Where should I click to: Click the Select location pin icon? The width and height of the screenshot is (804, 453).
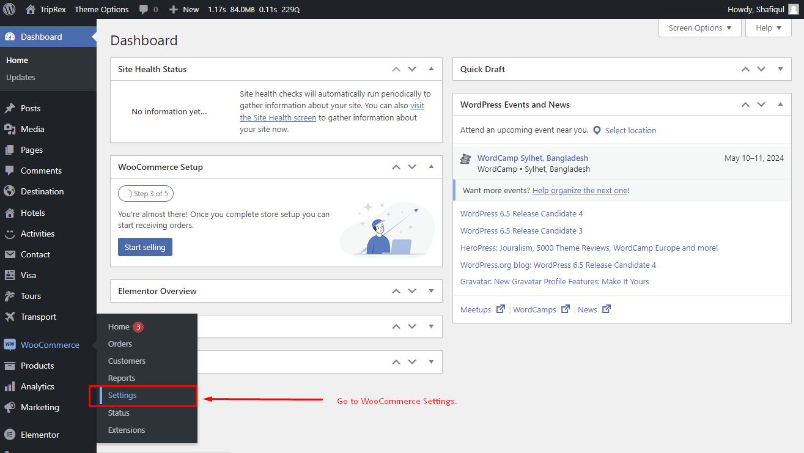coord(597,130)
